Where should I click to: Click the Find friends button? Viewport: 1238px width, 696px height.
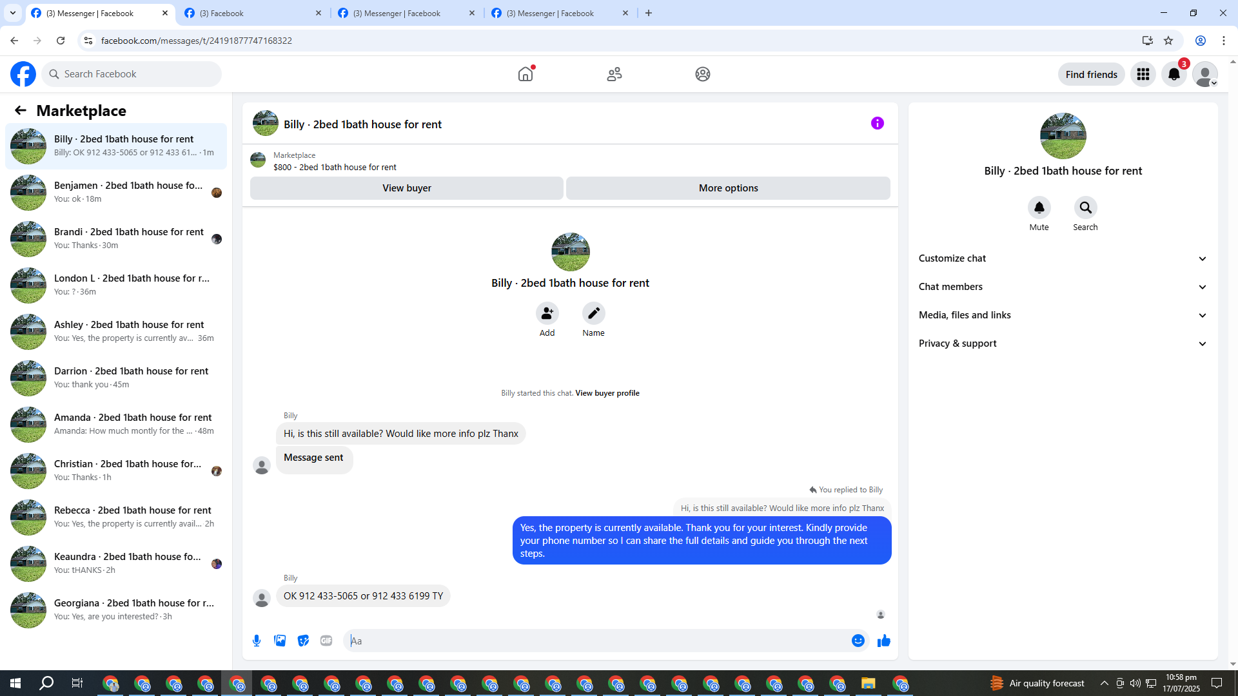[1092, 74]
